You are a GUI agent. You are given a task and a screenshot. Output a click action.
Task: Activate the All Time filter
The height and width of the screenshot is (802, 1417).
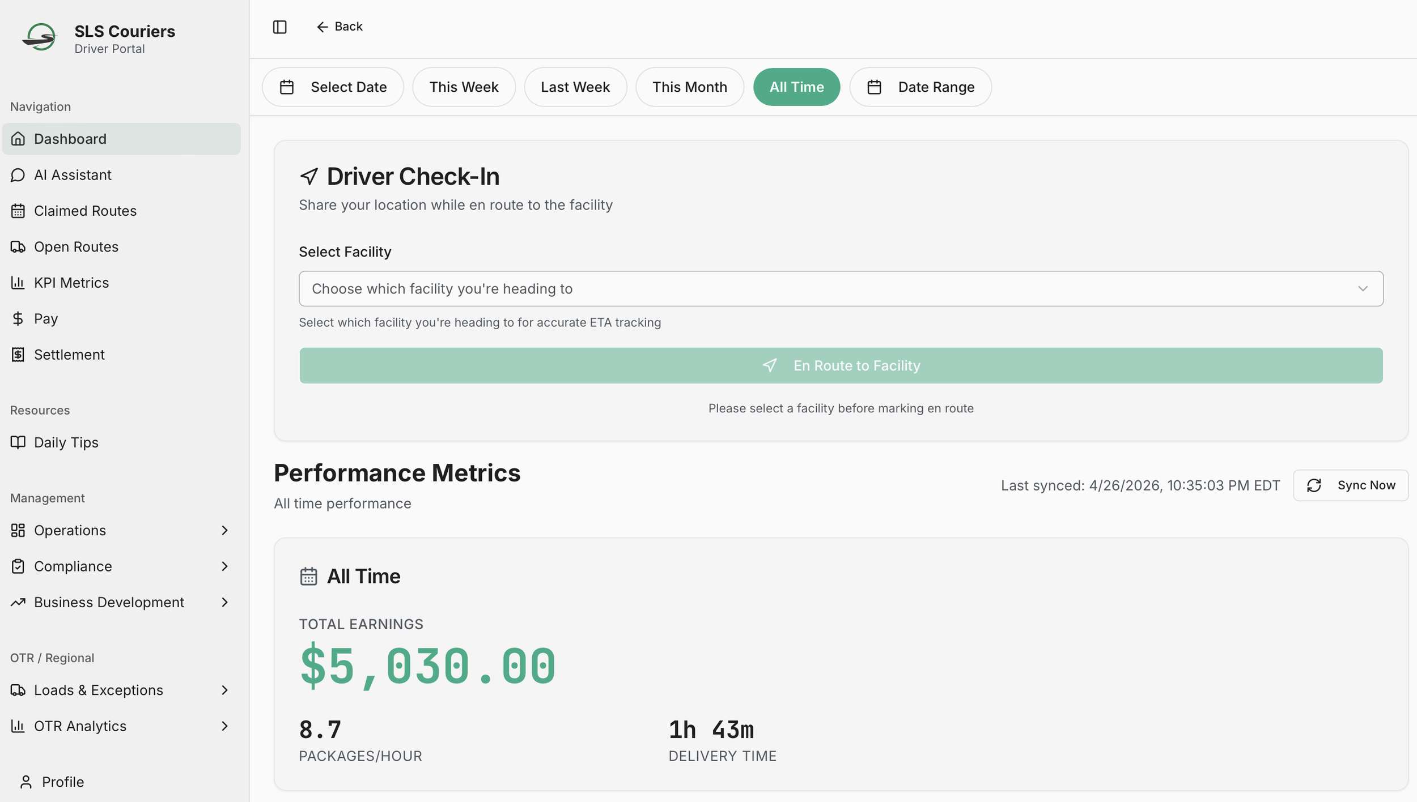pos(796,87)
